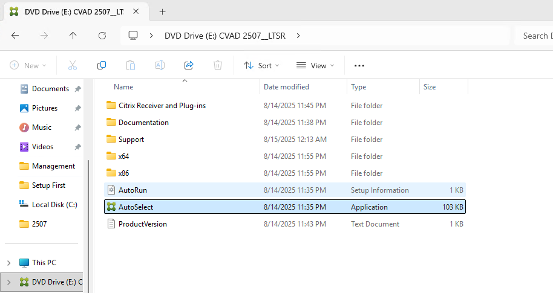Click the AutoSelect Citrix application icon

click(111, 207)
